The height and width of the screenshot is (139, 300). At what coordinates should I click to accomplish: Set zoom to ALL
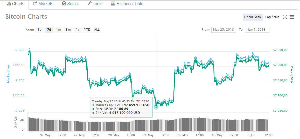pos(97,30)
